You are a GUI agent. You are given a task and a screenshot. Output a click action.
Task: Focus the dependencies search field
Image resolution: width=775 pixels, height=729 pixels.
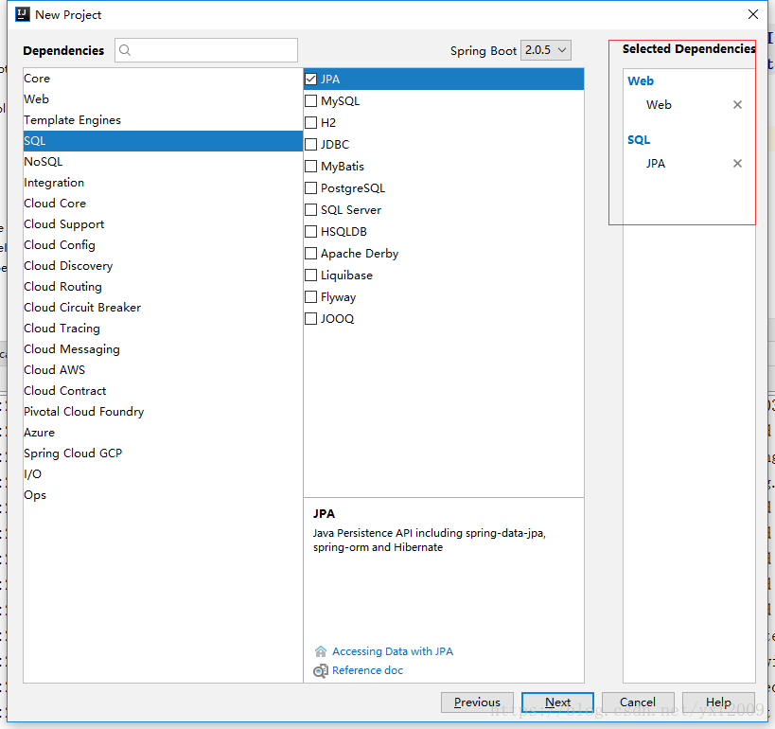[206, 50]
